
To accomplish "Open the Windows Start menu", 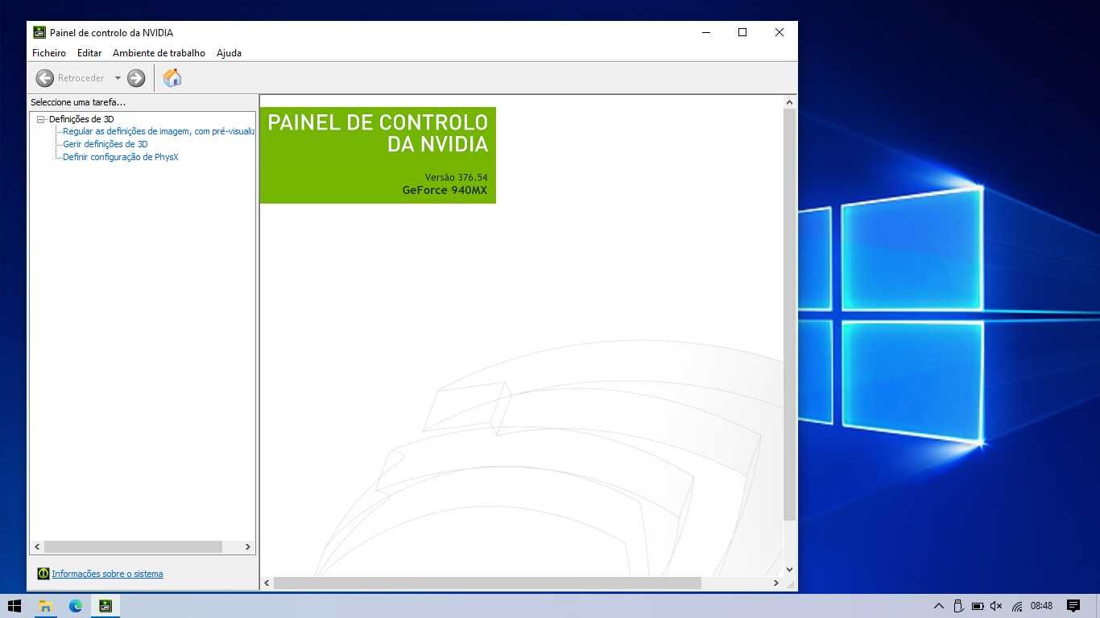I will (x=14, y=606).
